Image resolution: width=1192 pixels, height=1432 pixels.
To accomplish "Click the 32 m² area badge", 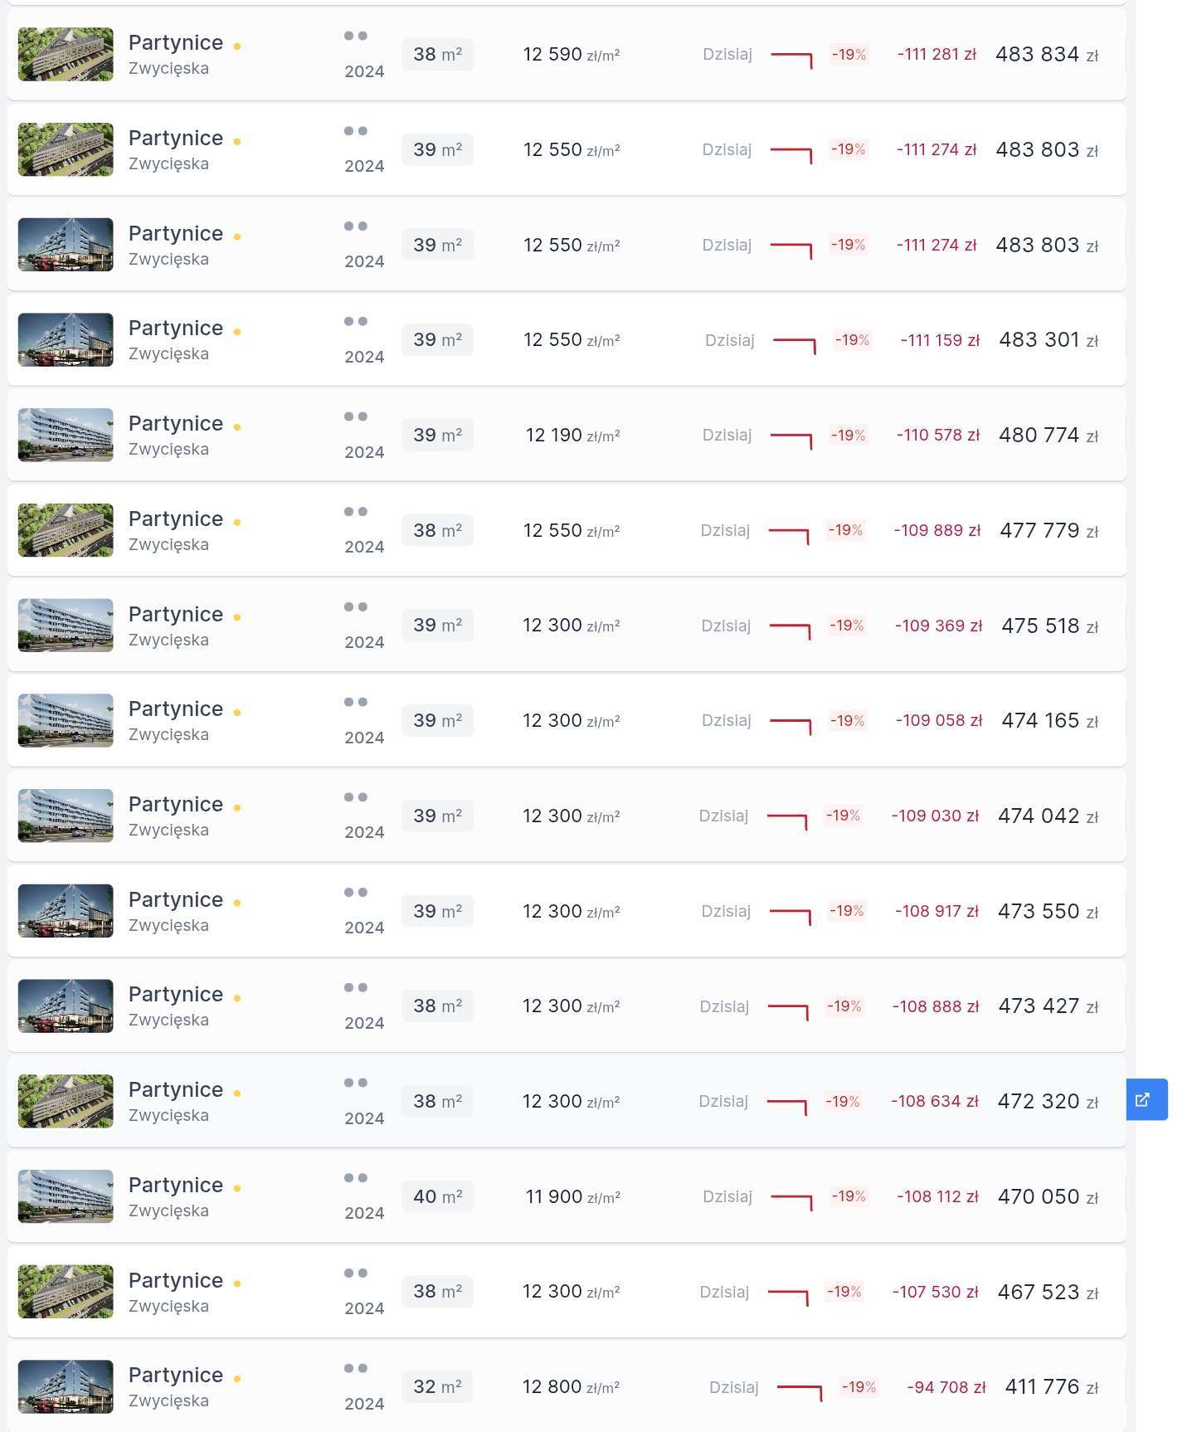I will tap(437, 1386).
